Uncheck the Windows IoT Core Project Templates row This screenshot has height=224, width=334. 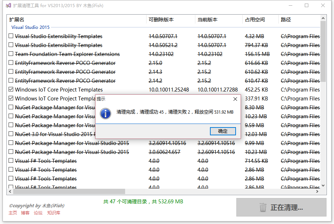(x=11, y=89)
